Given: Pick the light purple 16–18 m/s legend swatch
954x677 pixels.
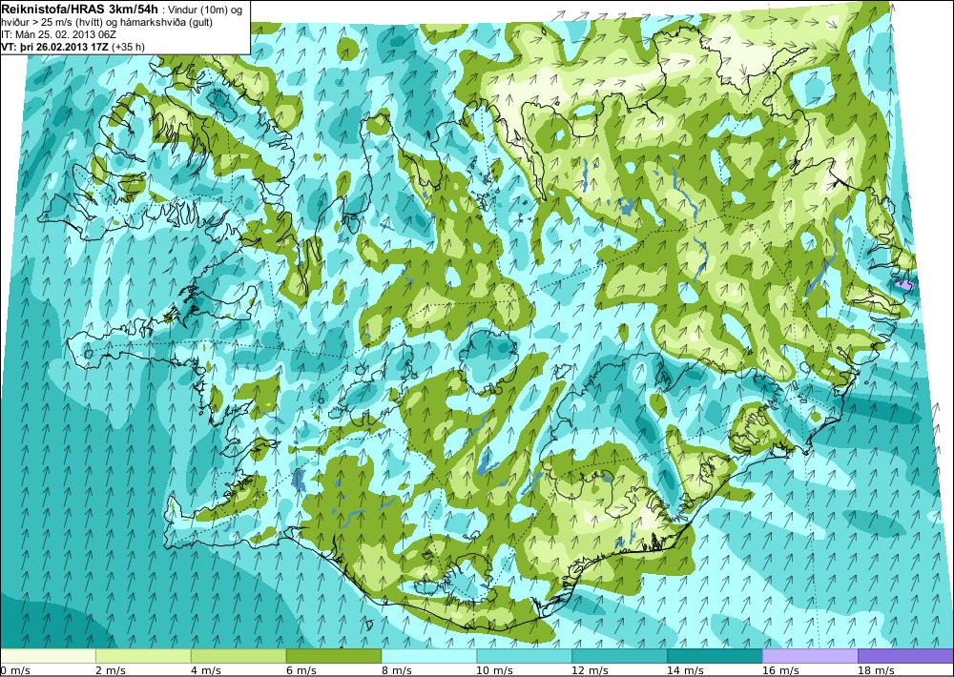Looking at the screenshot, I should click(810, 656).
